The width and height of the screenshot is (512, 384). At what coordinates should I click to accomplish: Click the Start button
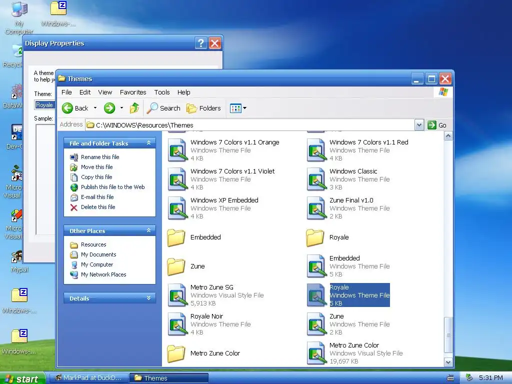click(22, 378)
